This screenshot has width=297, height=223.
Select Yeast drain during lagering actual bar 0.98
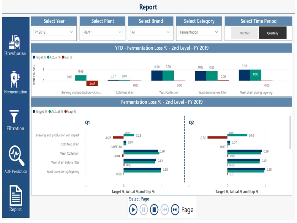click(255, 75)
